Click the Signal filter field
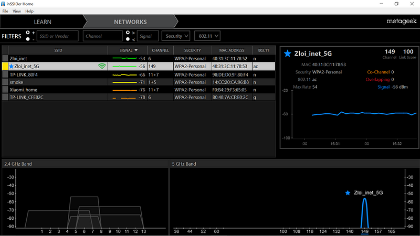 [148, 36]
